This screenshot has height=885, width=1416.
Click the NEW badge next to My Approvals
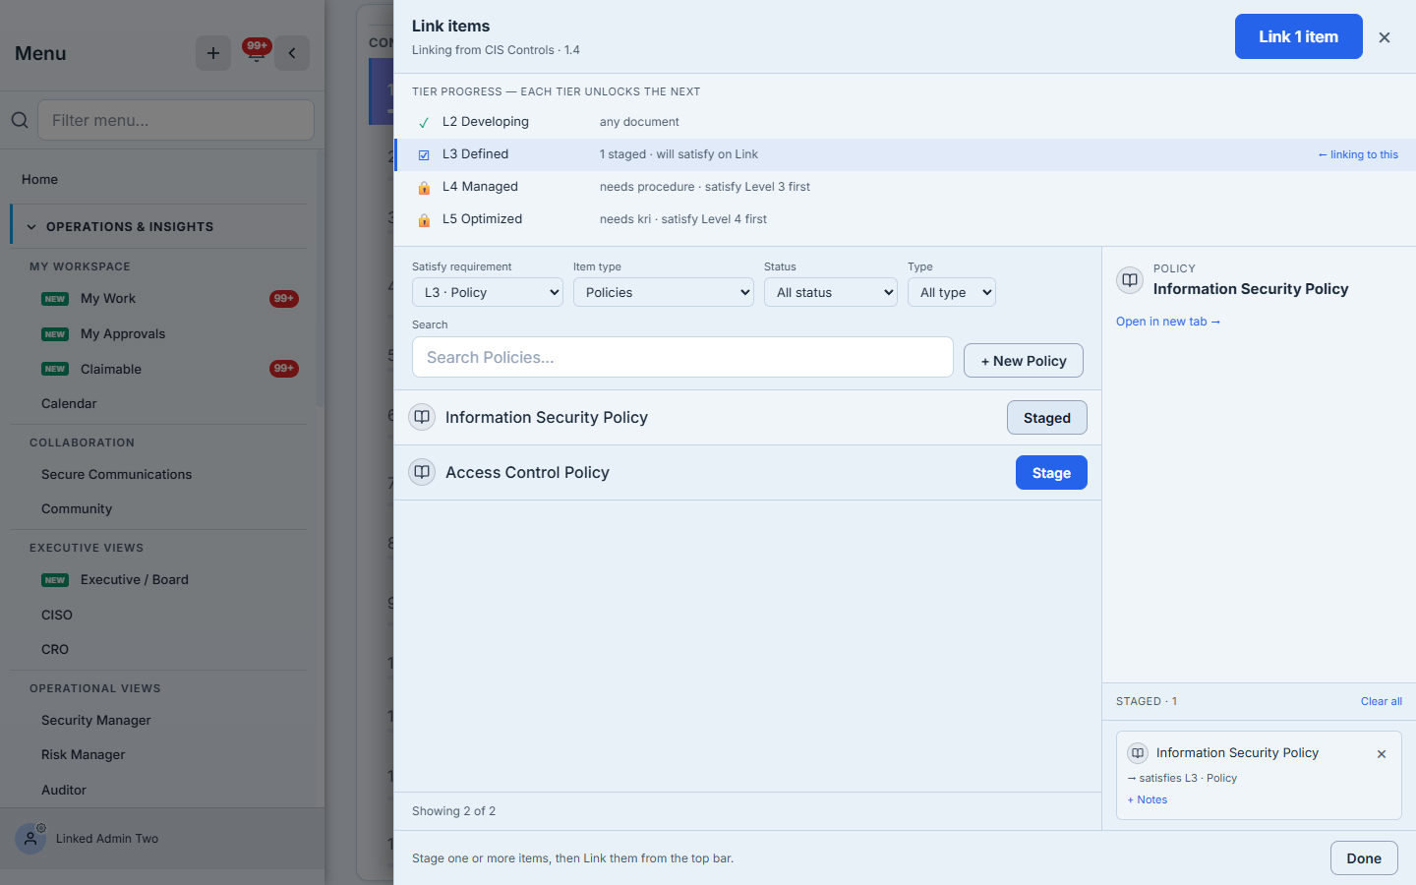click(55, 334)
